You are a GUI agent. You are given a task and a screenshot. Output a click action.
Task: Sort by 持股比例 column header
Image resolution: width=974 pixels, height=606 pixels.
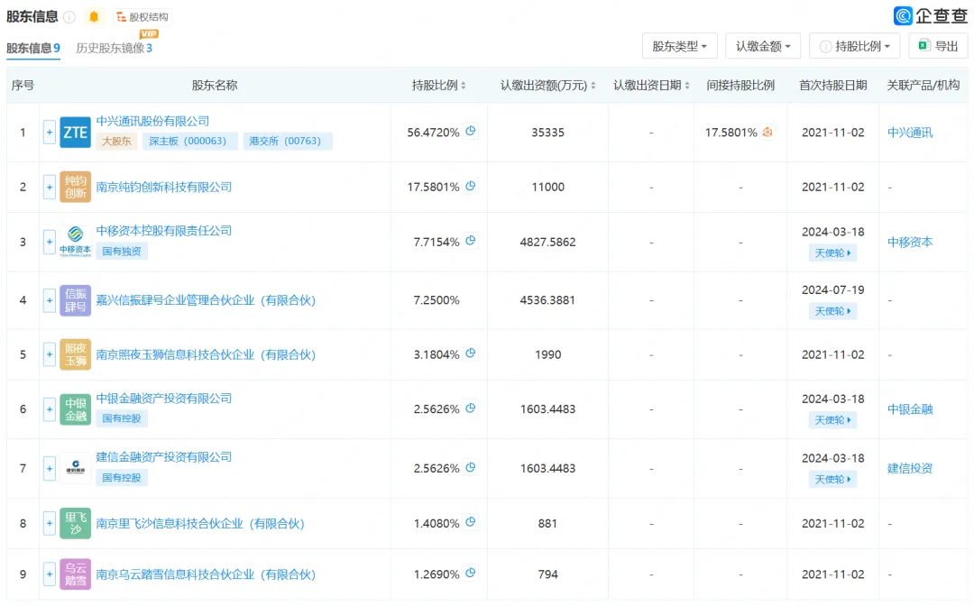coord(439,86)
